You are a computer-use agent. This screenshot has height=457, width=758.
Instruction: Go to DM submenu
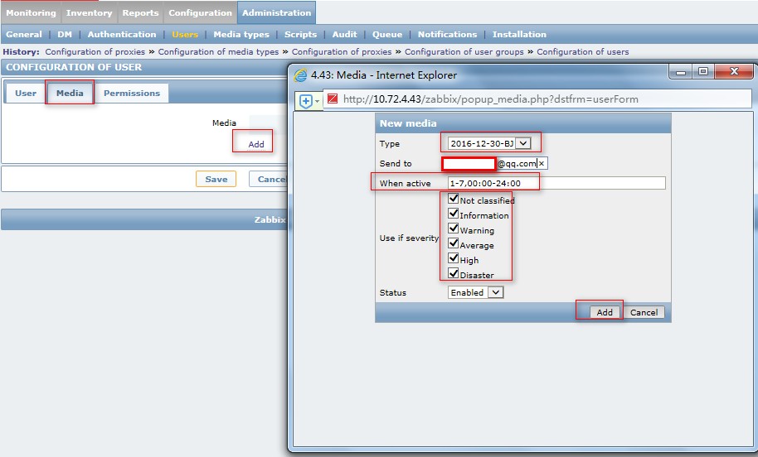point(65,34)
